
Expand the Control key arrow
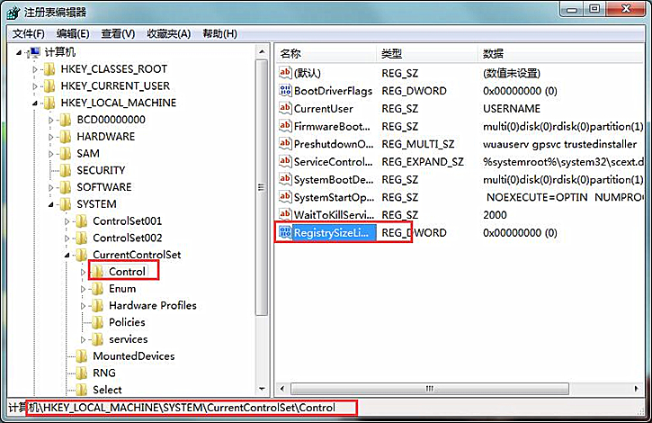tap(84, 272)
